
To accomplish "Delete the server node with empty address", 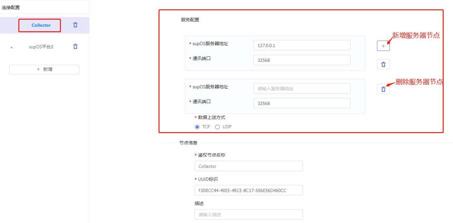I will (x=383, y=89).
